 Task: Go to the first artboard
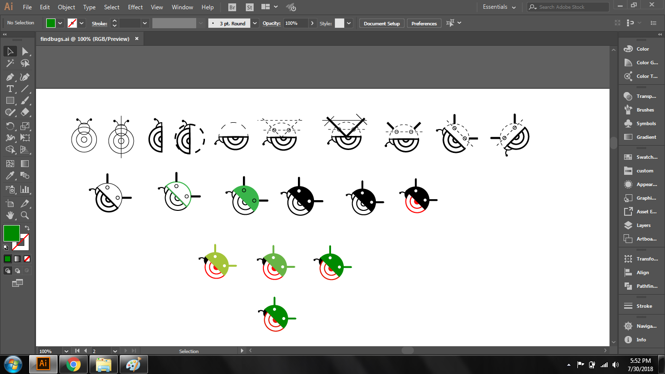(77, 351)
